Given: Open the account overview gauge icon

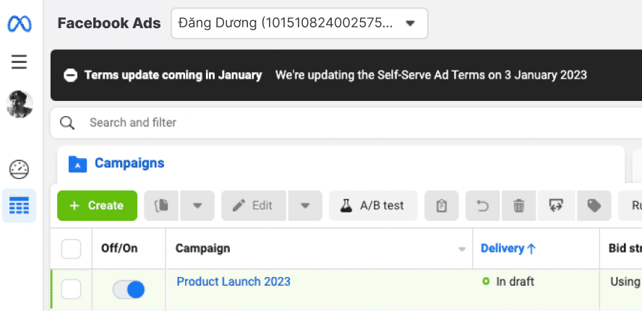Looking at the screenshot, I should (19, 170).
